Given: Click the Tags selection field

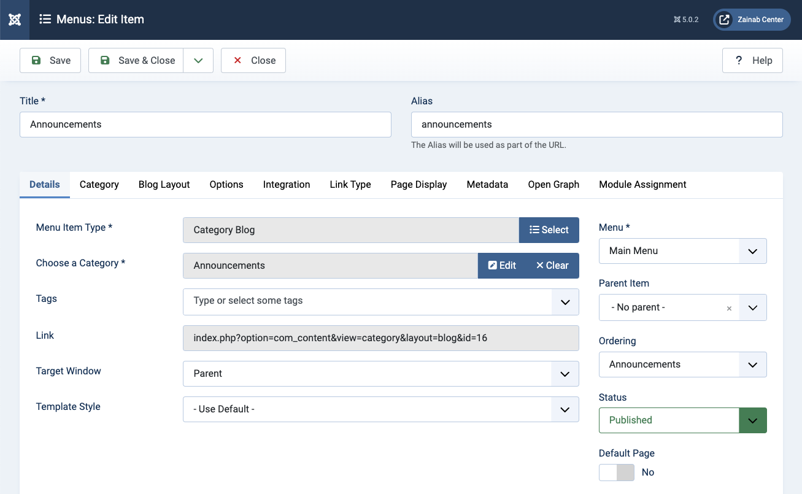Looking at the screenshot, I should pyautogui.click(x=368, y=301).
